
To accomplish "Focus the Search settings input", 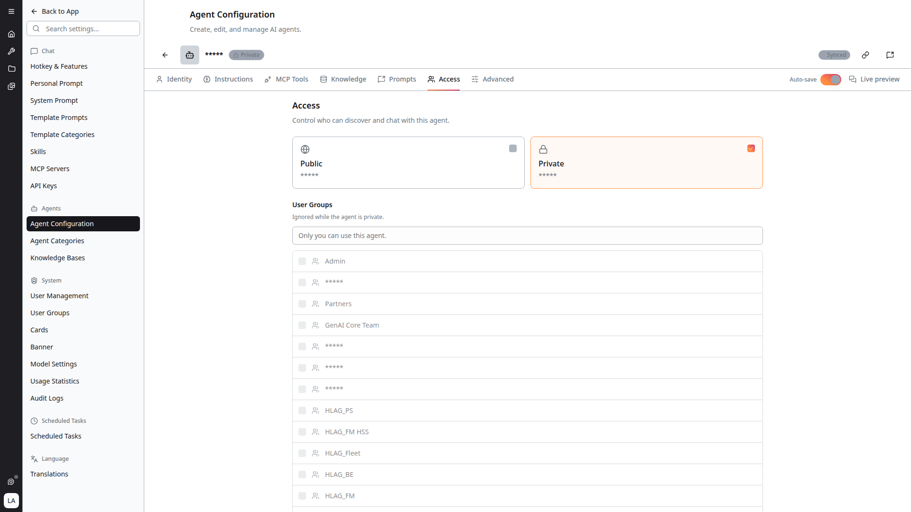I will point(83,28).
